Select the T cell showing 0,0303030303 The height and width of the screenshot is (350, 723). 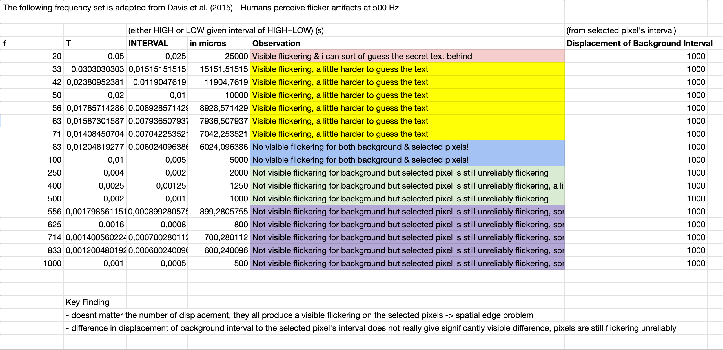(95, 69)
